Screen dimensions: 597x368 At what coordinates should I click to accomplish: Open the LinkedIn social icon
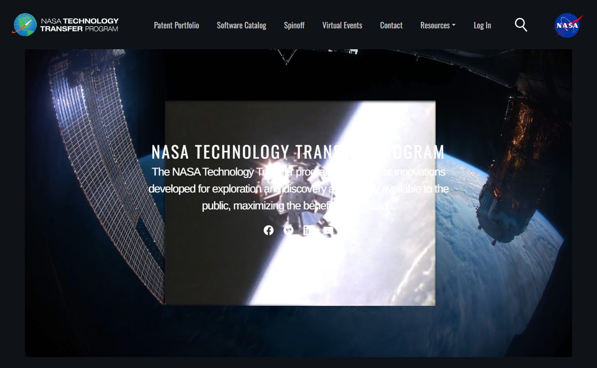point(308,230)
